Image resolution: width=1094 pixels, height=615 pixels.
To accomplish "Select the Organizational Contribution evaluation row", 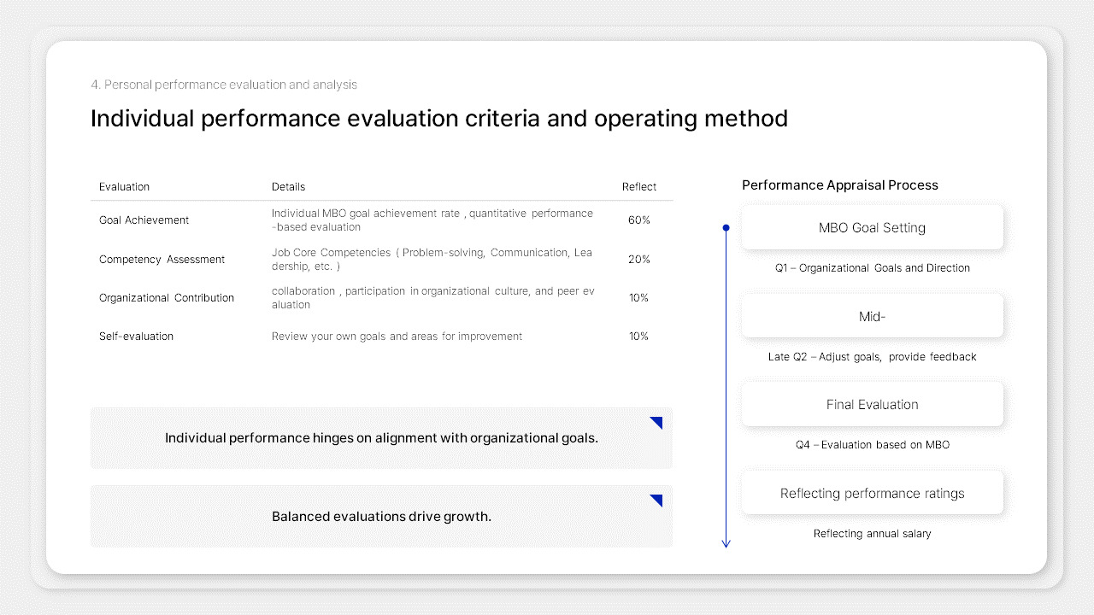I will (381, 297).
